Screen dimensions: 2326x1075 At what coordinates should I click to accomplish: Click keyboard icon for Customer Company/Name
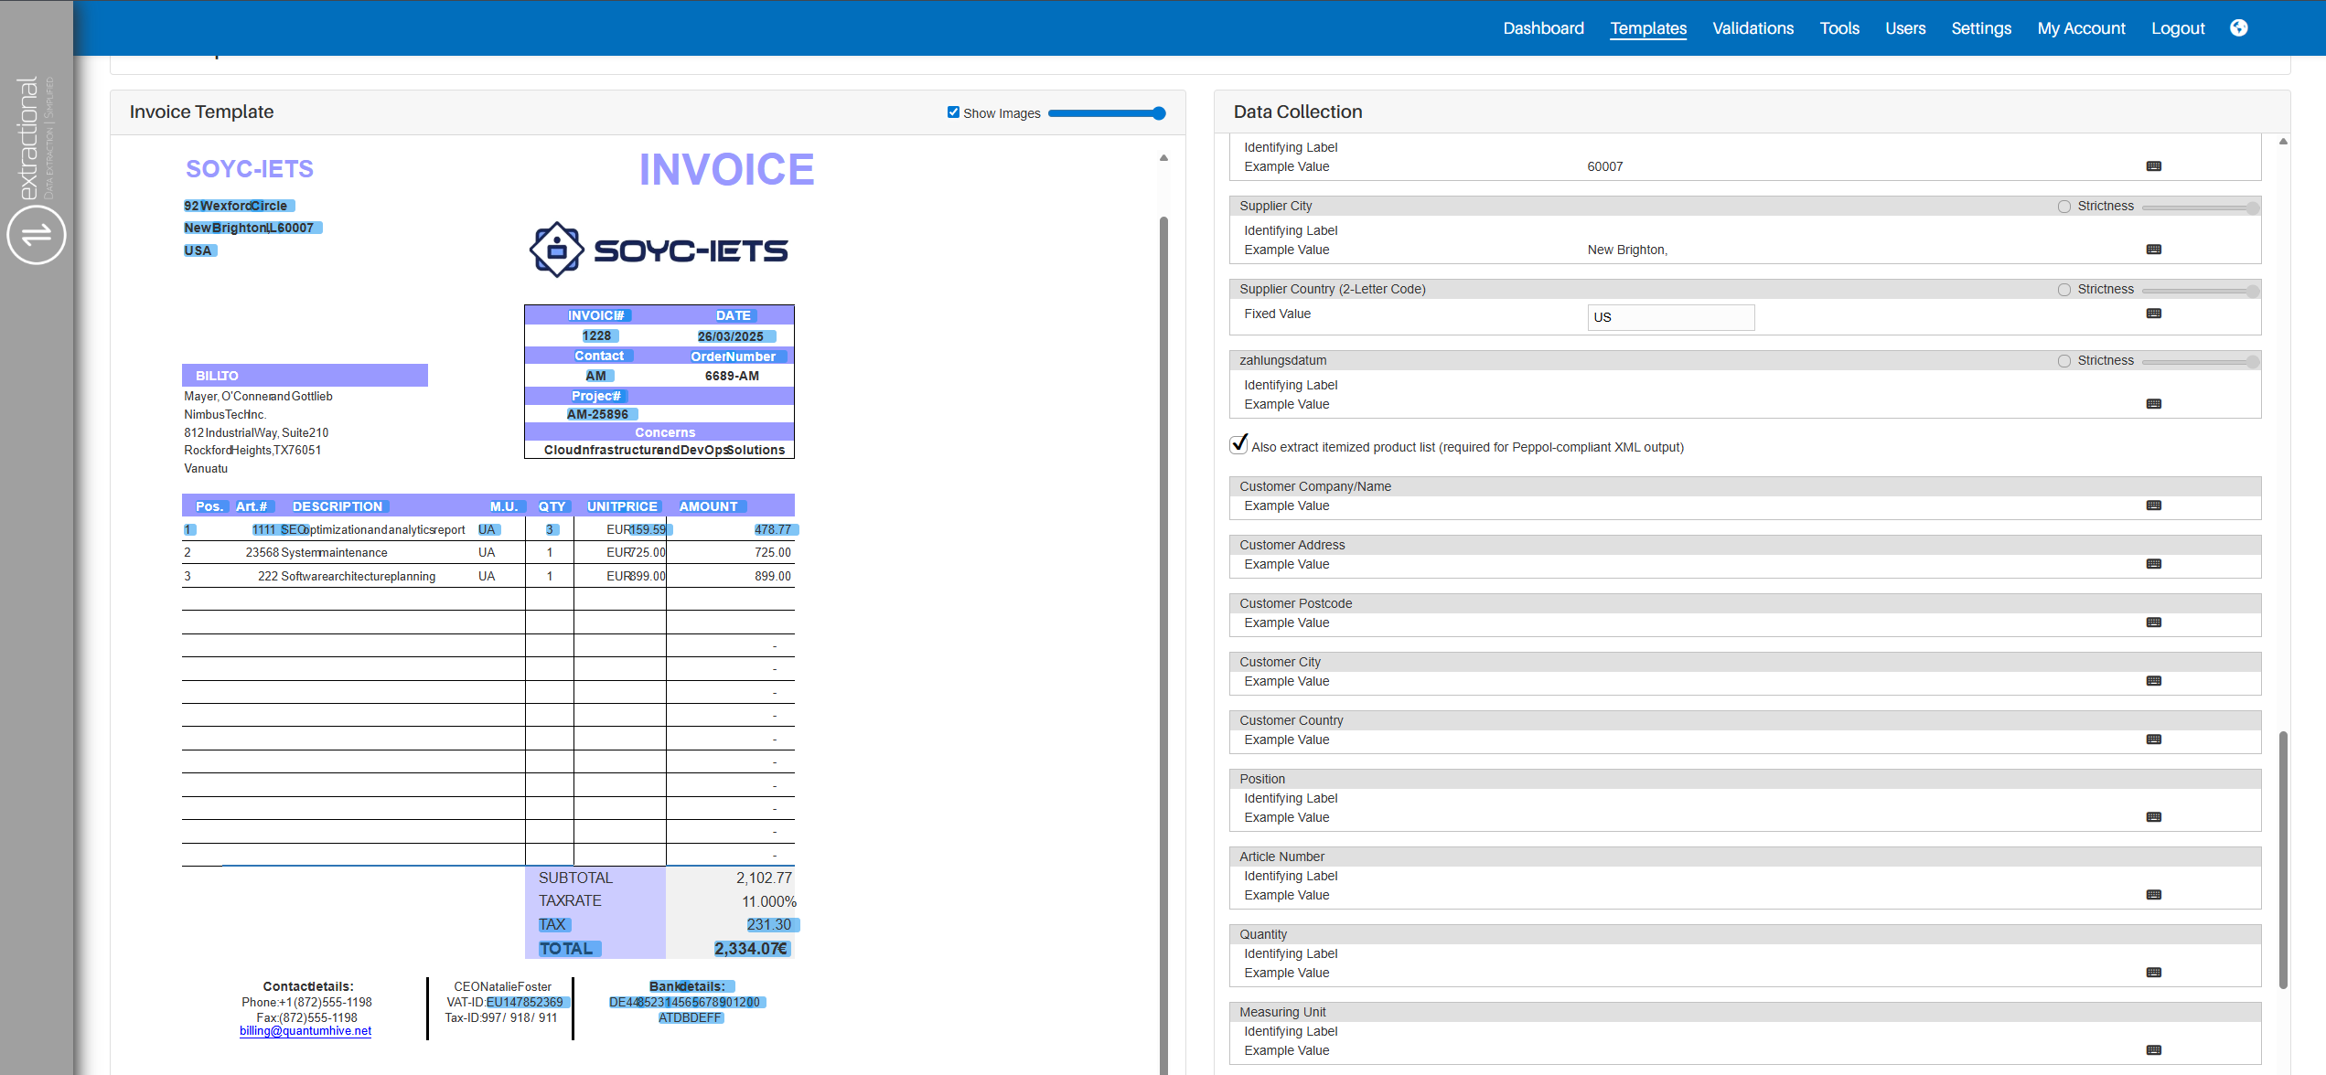click(x=2153, y=506)
